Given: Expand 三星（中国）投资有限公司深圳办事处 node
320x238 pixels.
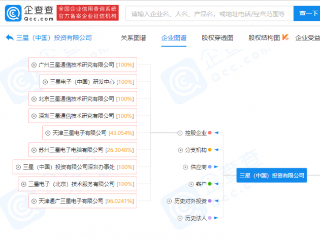Looking at the screenshot, I should tap(18, 167).
